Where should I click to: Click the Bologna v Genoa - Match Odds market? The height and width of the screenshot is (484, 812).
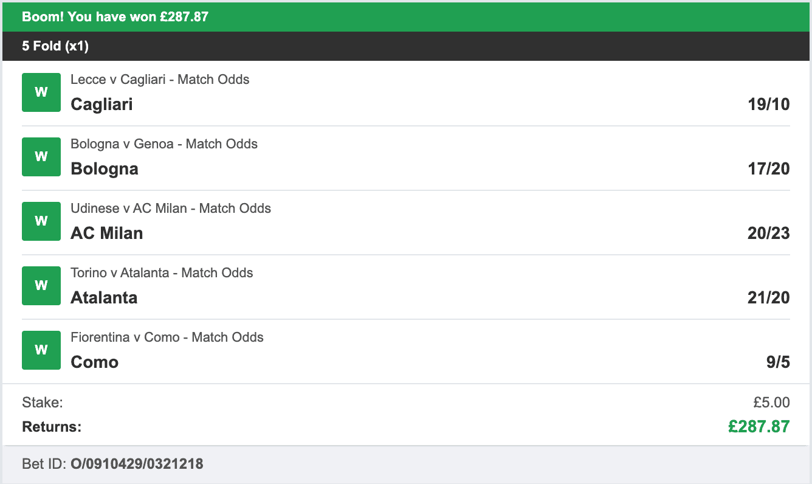coord(163,143)
